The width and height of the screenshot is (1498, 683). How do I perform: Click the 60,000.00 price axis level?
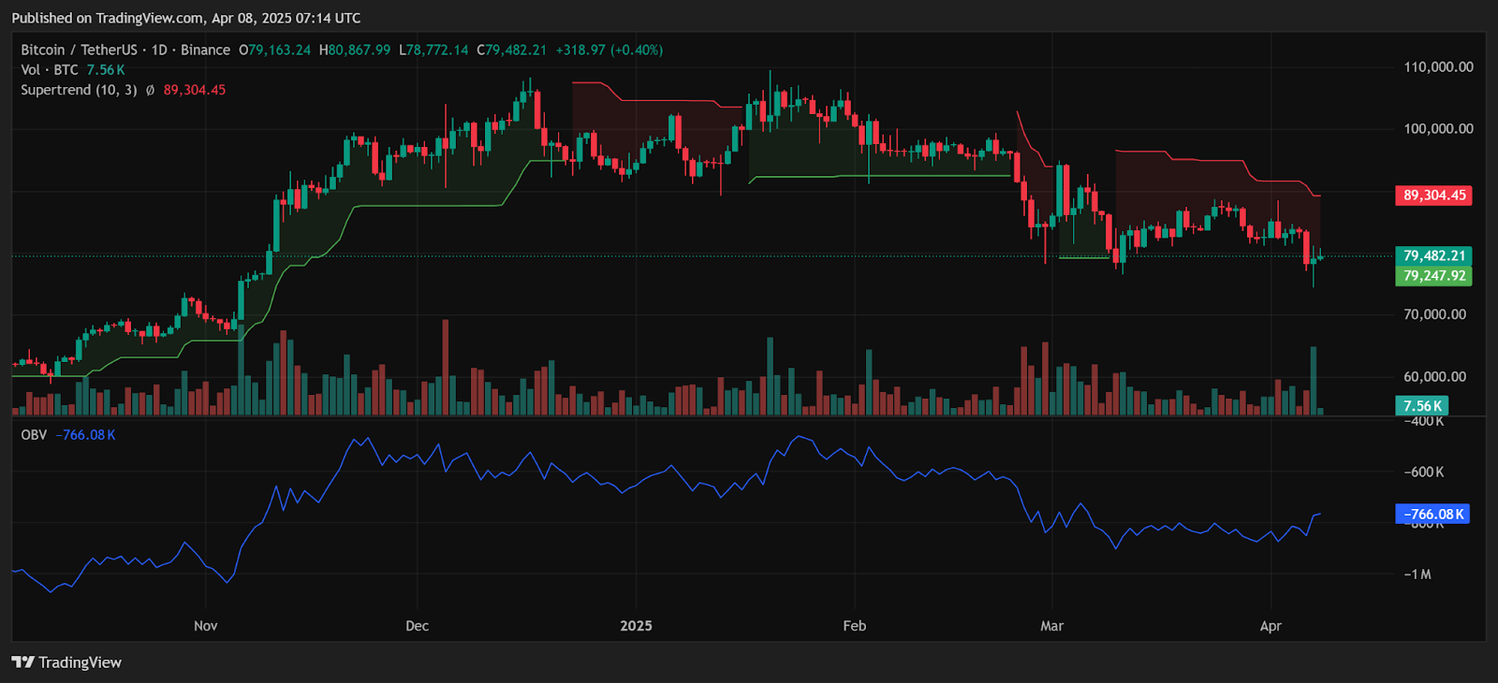1434,377
